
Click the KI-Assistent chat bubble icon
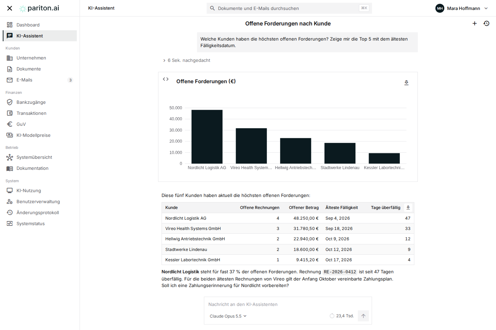(10, 36)
